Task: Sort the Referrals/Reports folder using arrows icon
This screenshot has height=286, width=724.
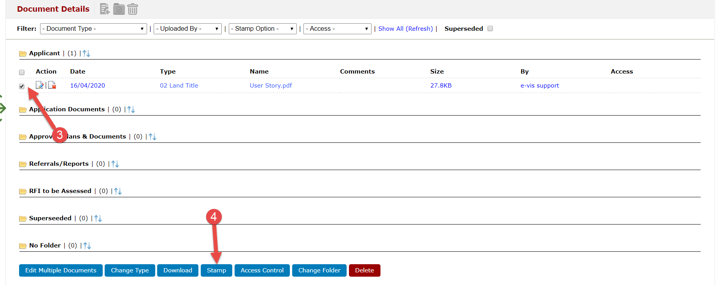Action: [x=115, y=164]
